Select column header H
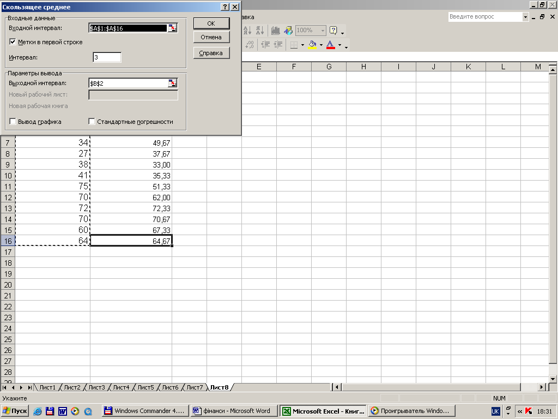The width and height of the screenshot is (558, 419). click(x=363, y=67)
